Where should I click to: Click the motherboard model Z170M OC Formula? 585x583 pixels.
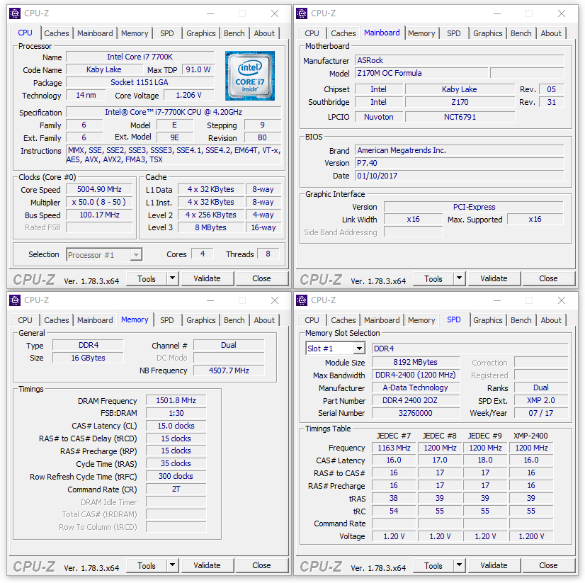click(x=421, y=73)
